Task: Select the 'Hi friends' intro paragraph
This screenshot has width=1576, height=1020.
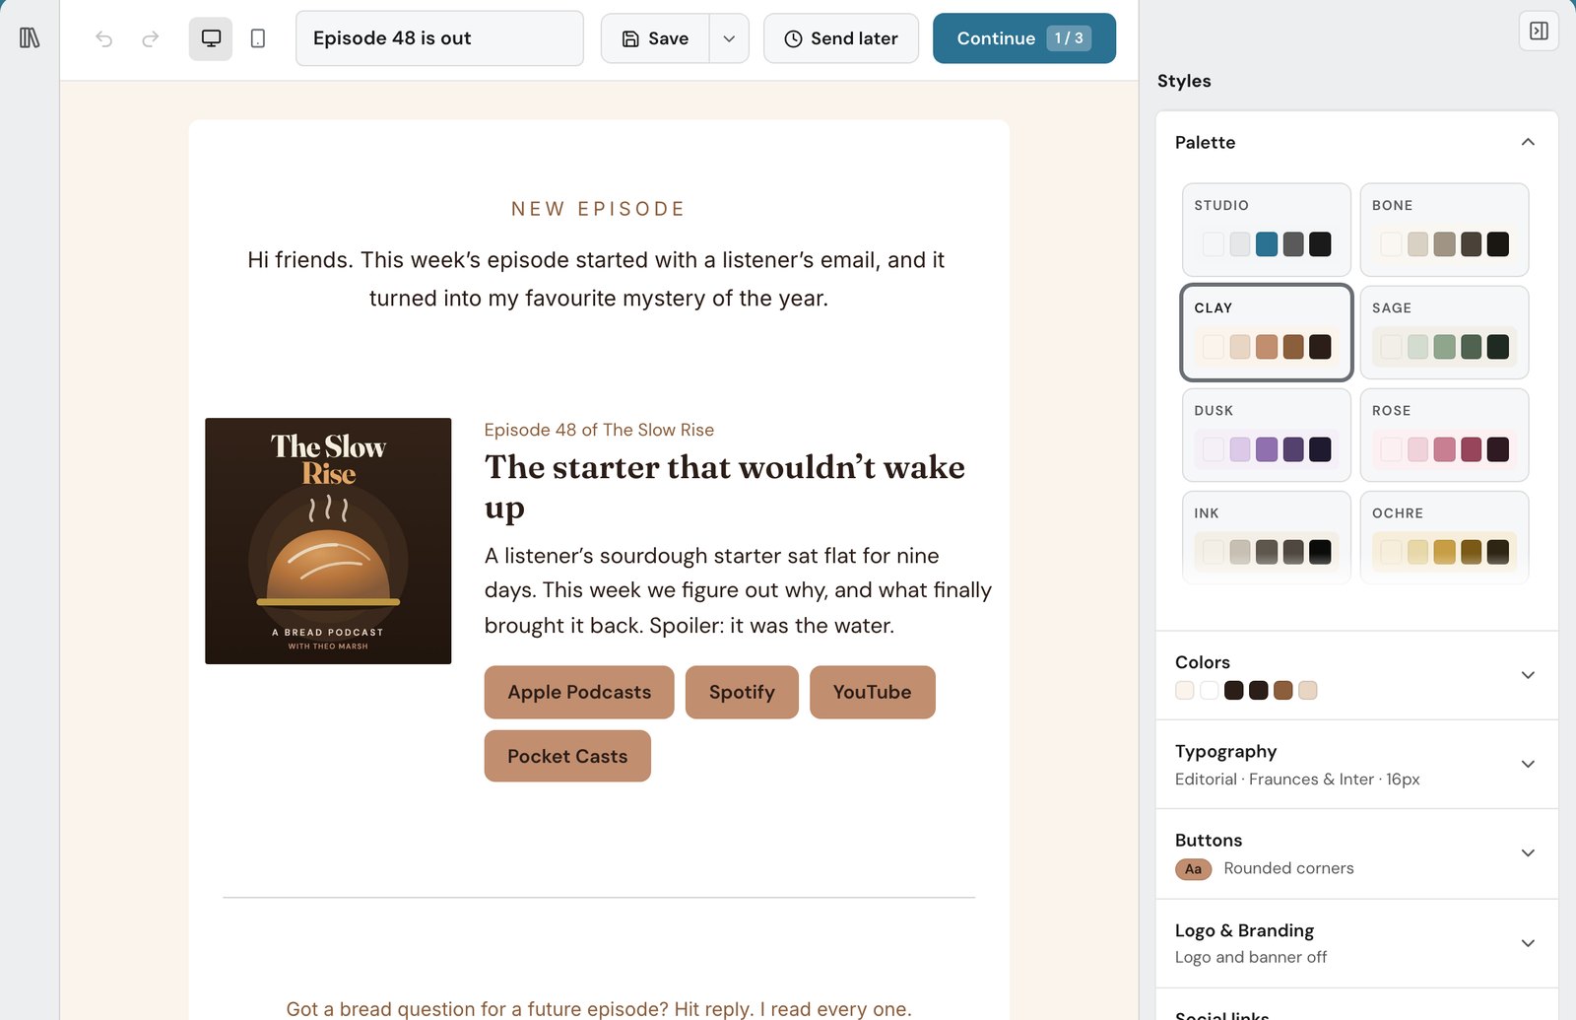Action: (596, 279)
